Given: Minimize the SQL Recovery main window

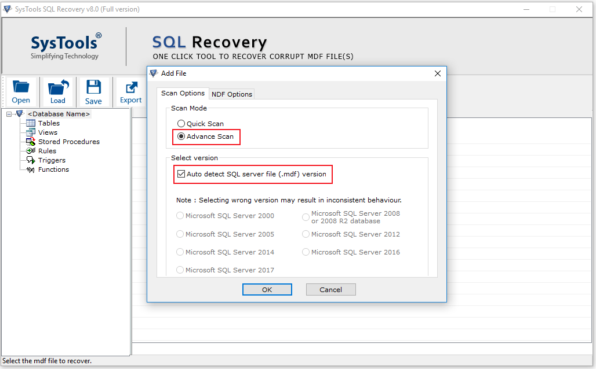Looking at the screenshot, I should click(526, 9).
